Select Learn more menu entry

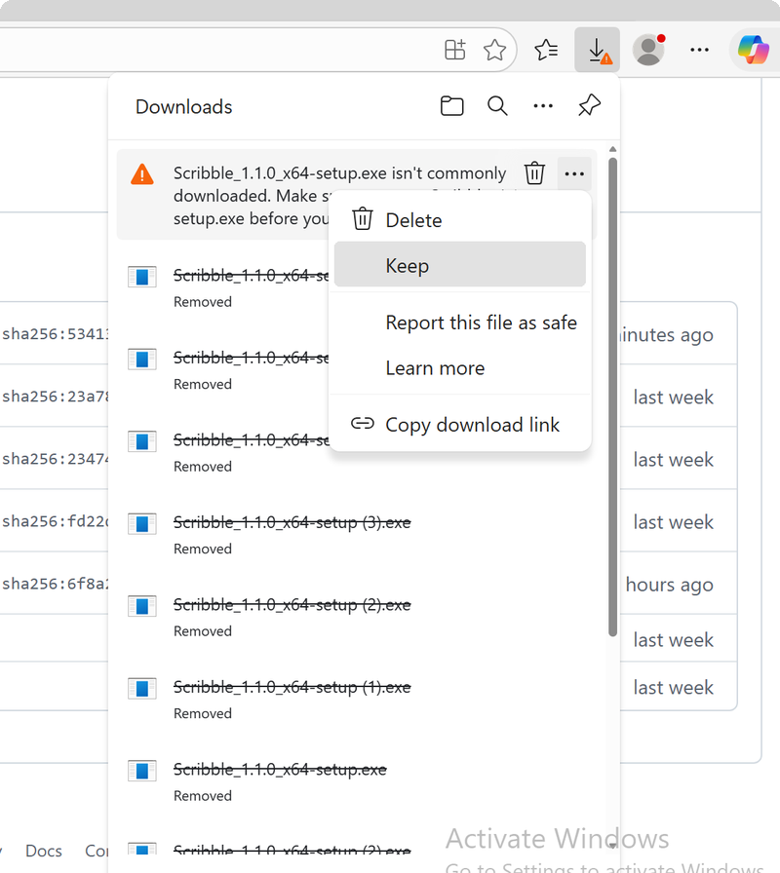tap(460, 368)
